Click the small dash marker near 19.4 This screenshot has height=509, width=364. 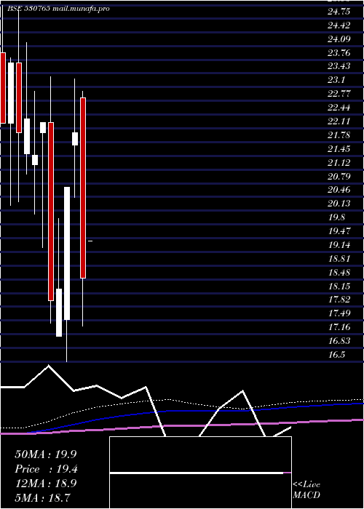90,241
